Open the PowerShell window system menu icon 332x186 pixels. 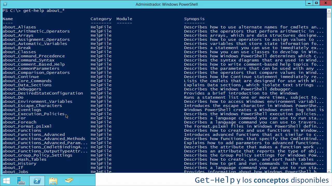(5, 4)
